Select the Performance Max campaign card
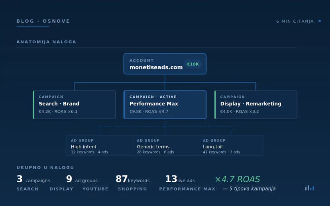 click(x=165, y=105)
